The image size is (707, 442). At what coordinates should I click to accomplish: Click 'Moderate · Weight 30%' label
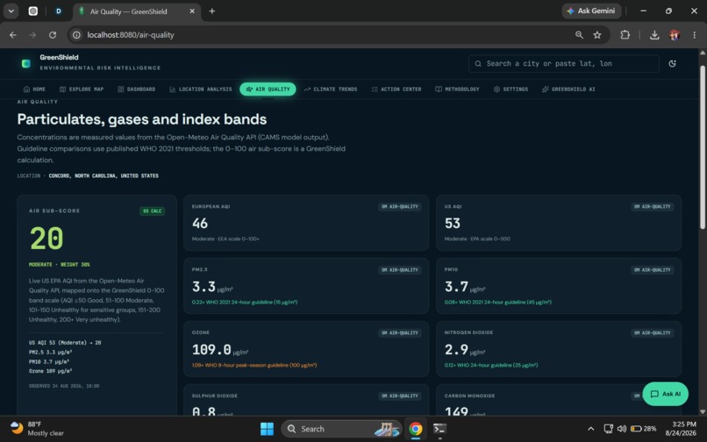tap(59, 265)
